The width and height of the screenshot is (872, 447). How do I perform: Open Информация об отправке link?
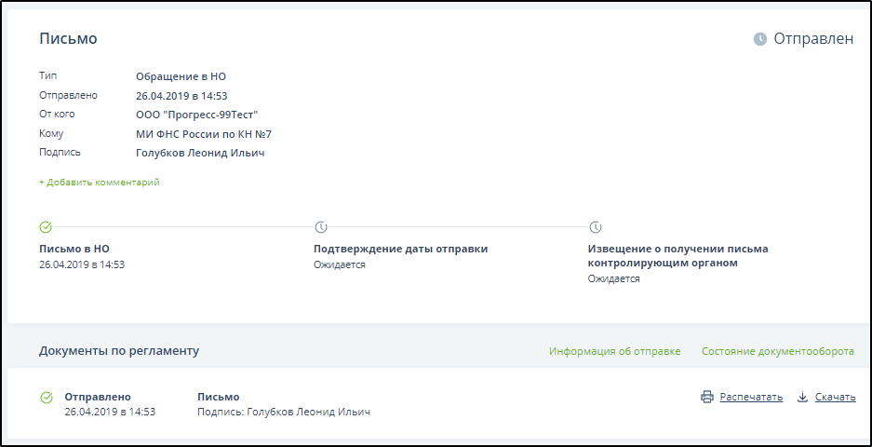click(614, 351)
